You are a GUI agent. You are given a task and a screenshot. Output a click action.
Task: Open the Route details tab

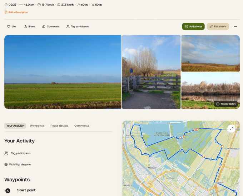click(59, 126)
